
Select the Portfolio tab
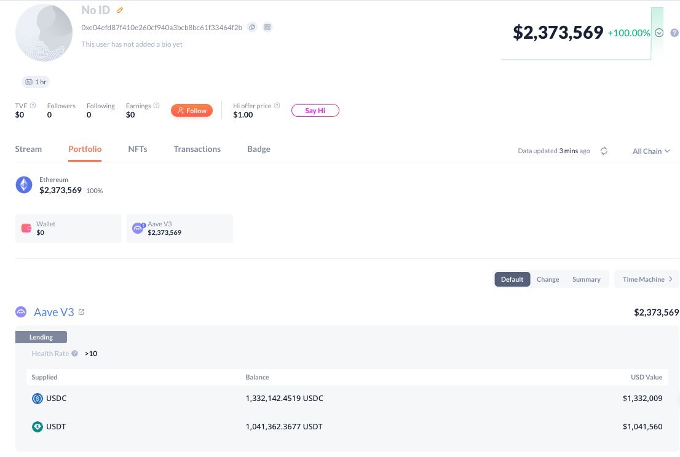[x=85, y=149]
